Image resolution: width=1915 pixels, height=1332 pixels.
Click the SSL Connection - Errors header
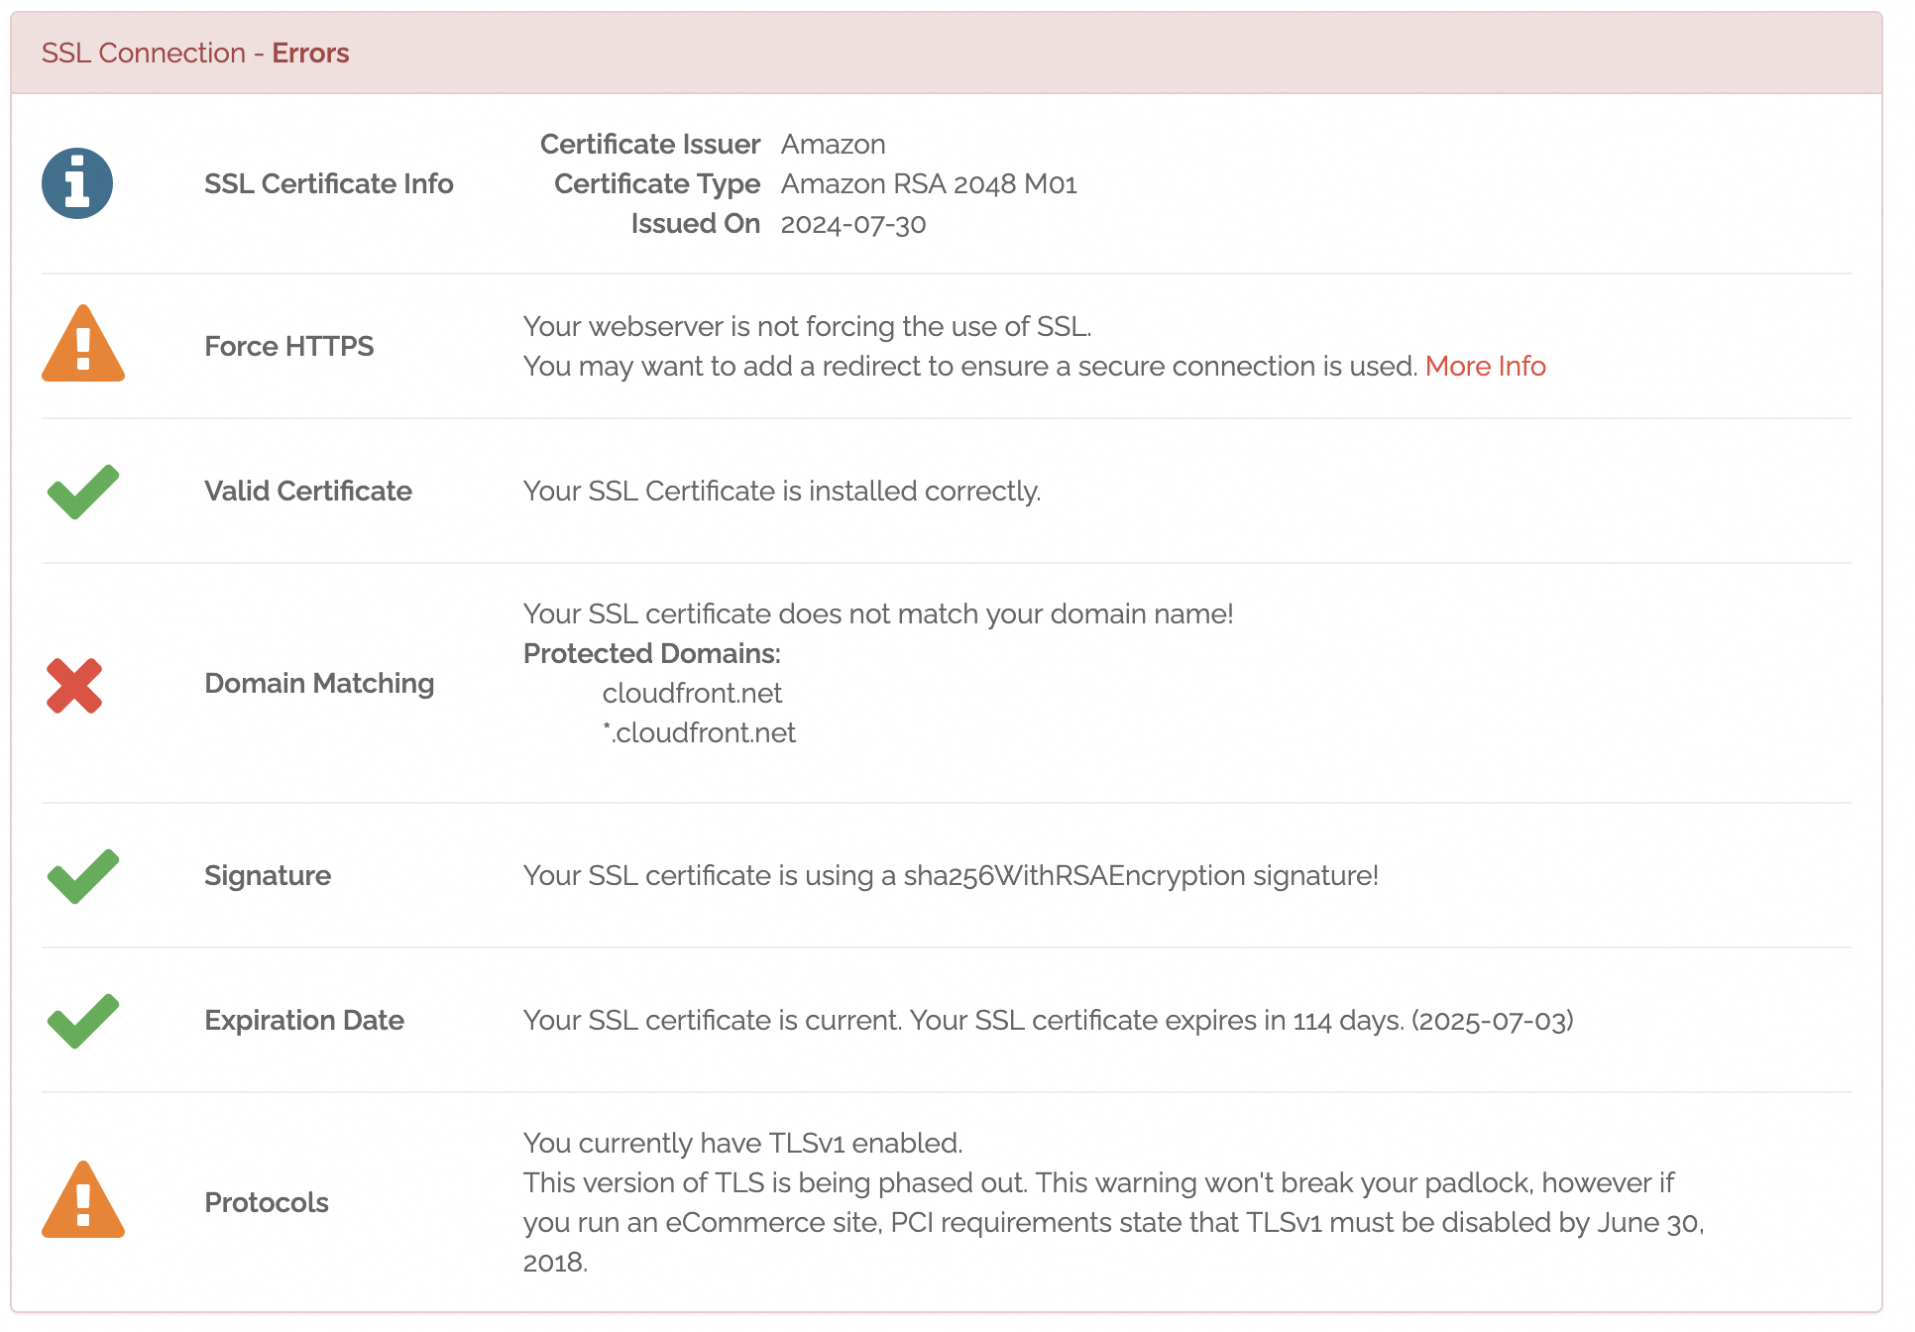[x=195, y=54]
